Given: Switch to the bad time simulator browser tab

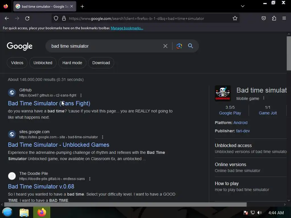Looking at the screenshot, I should pyautogui.click(x=45, y=7).
